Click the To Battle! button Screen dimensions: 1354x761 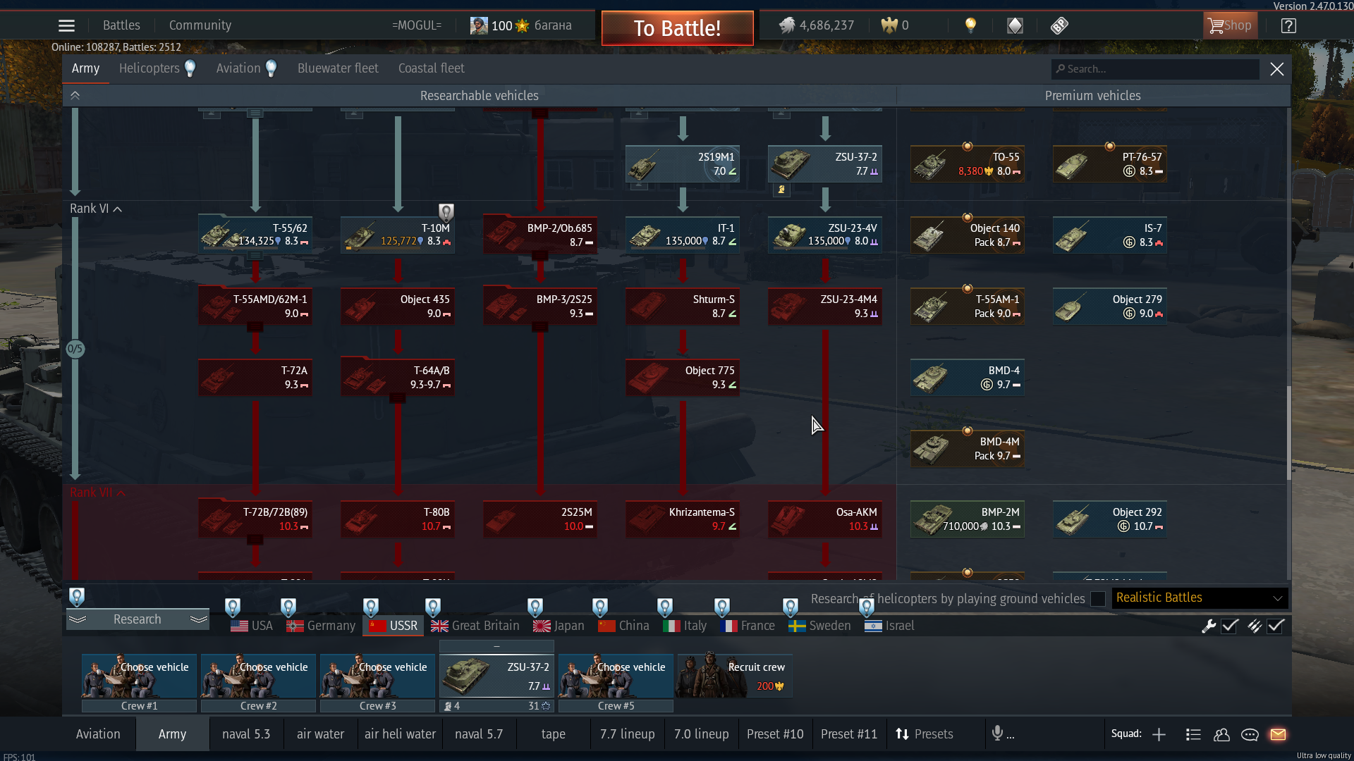[x=677, y=28]
